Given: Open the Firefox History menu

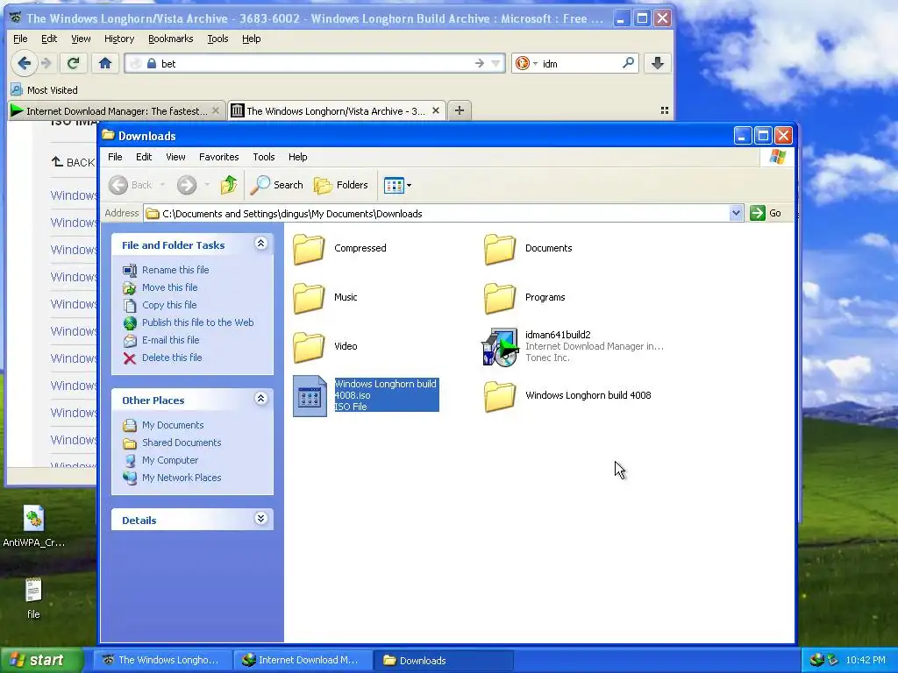Looking at the screenshot, I should (119, 39).
